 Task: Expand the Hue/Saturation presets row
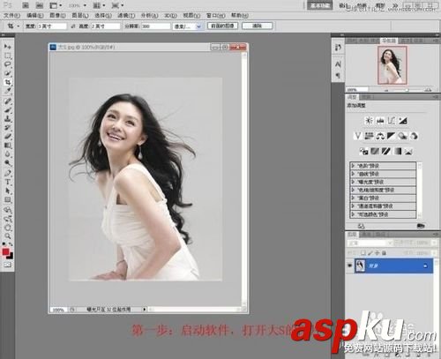coord(383,190)
